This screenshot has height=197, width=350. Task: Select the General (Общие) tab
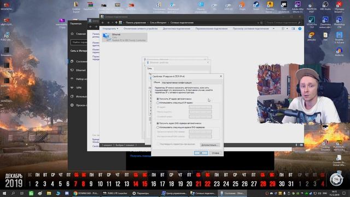[157, 83]
